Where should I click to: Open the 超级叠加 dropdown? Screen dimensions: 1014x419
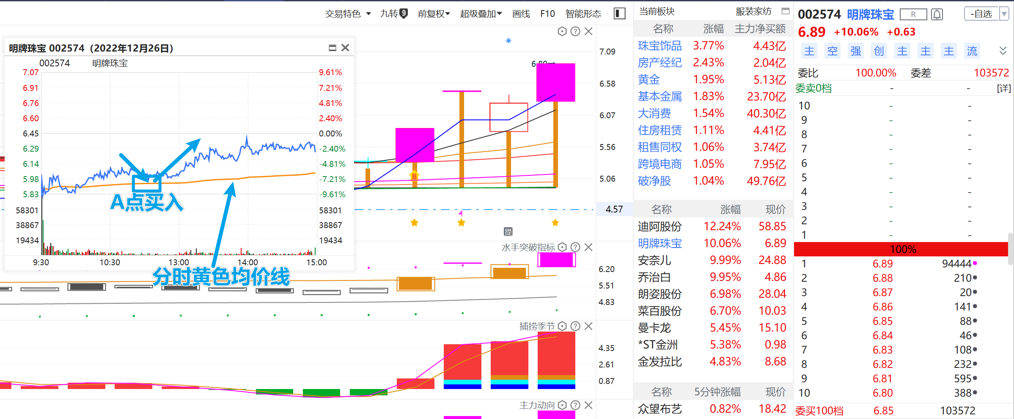point(481,14)
